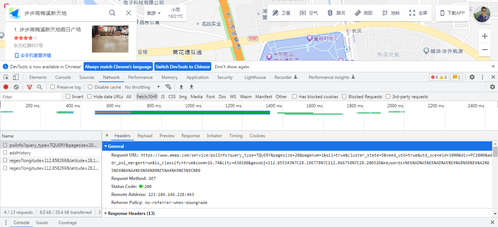Open the network search magnifier
Image resolution: width=498 pixels, height=227 pixels.
[39, 87]
